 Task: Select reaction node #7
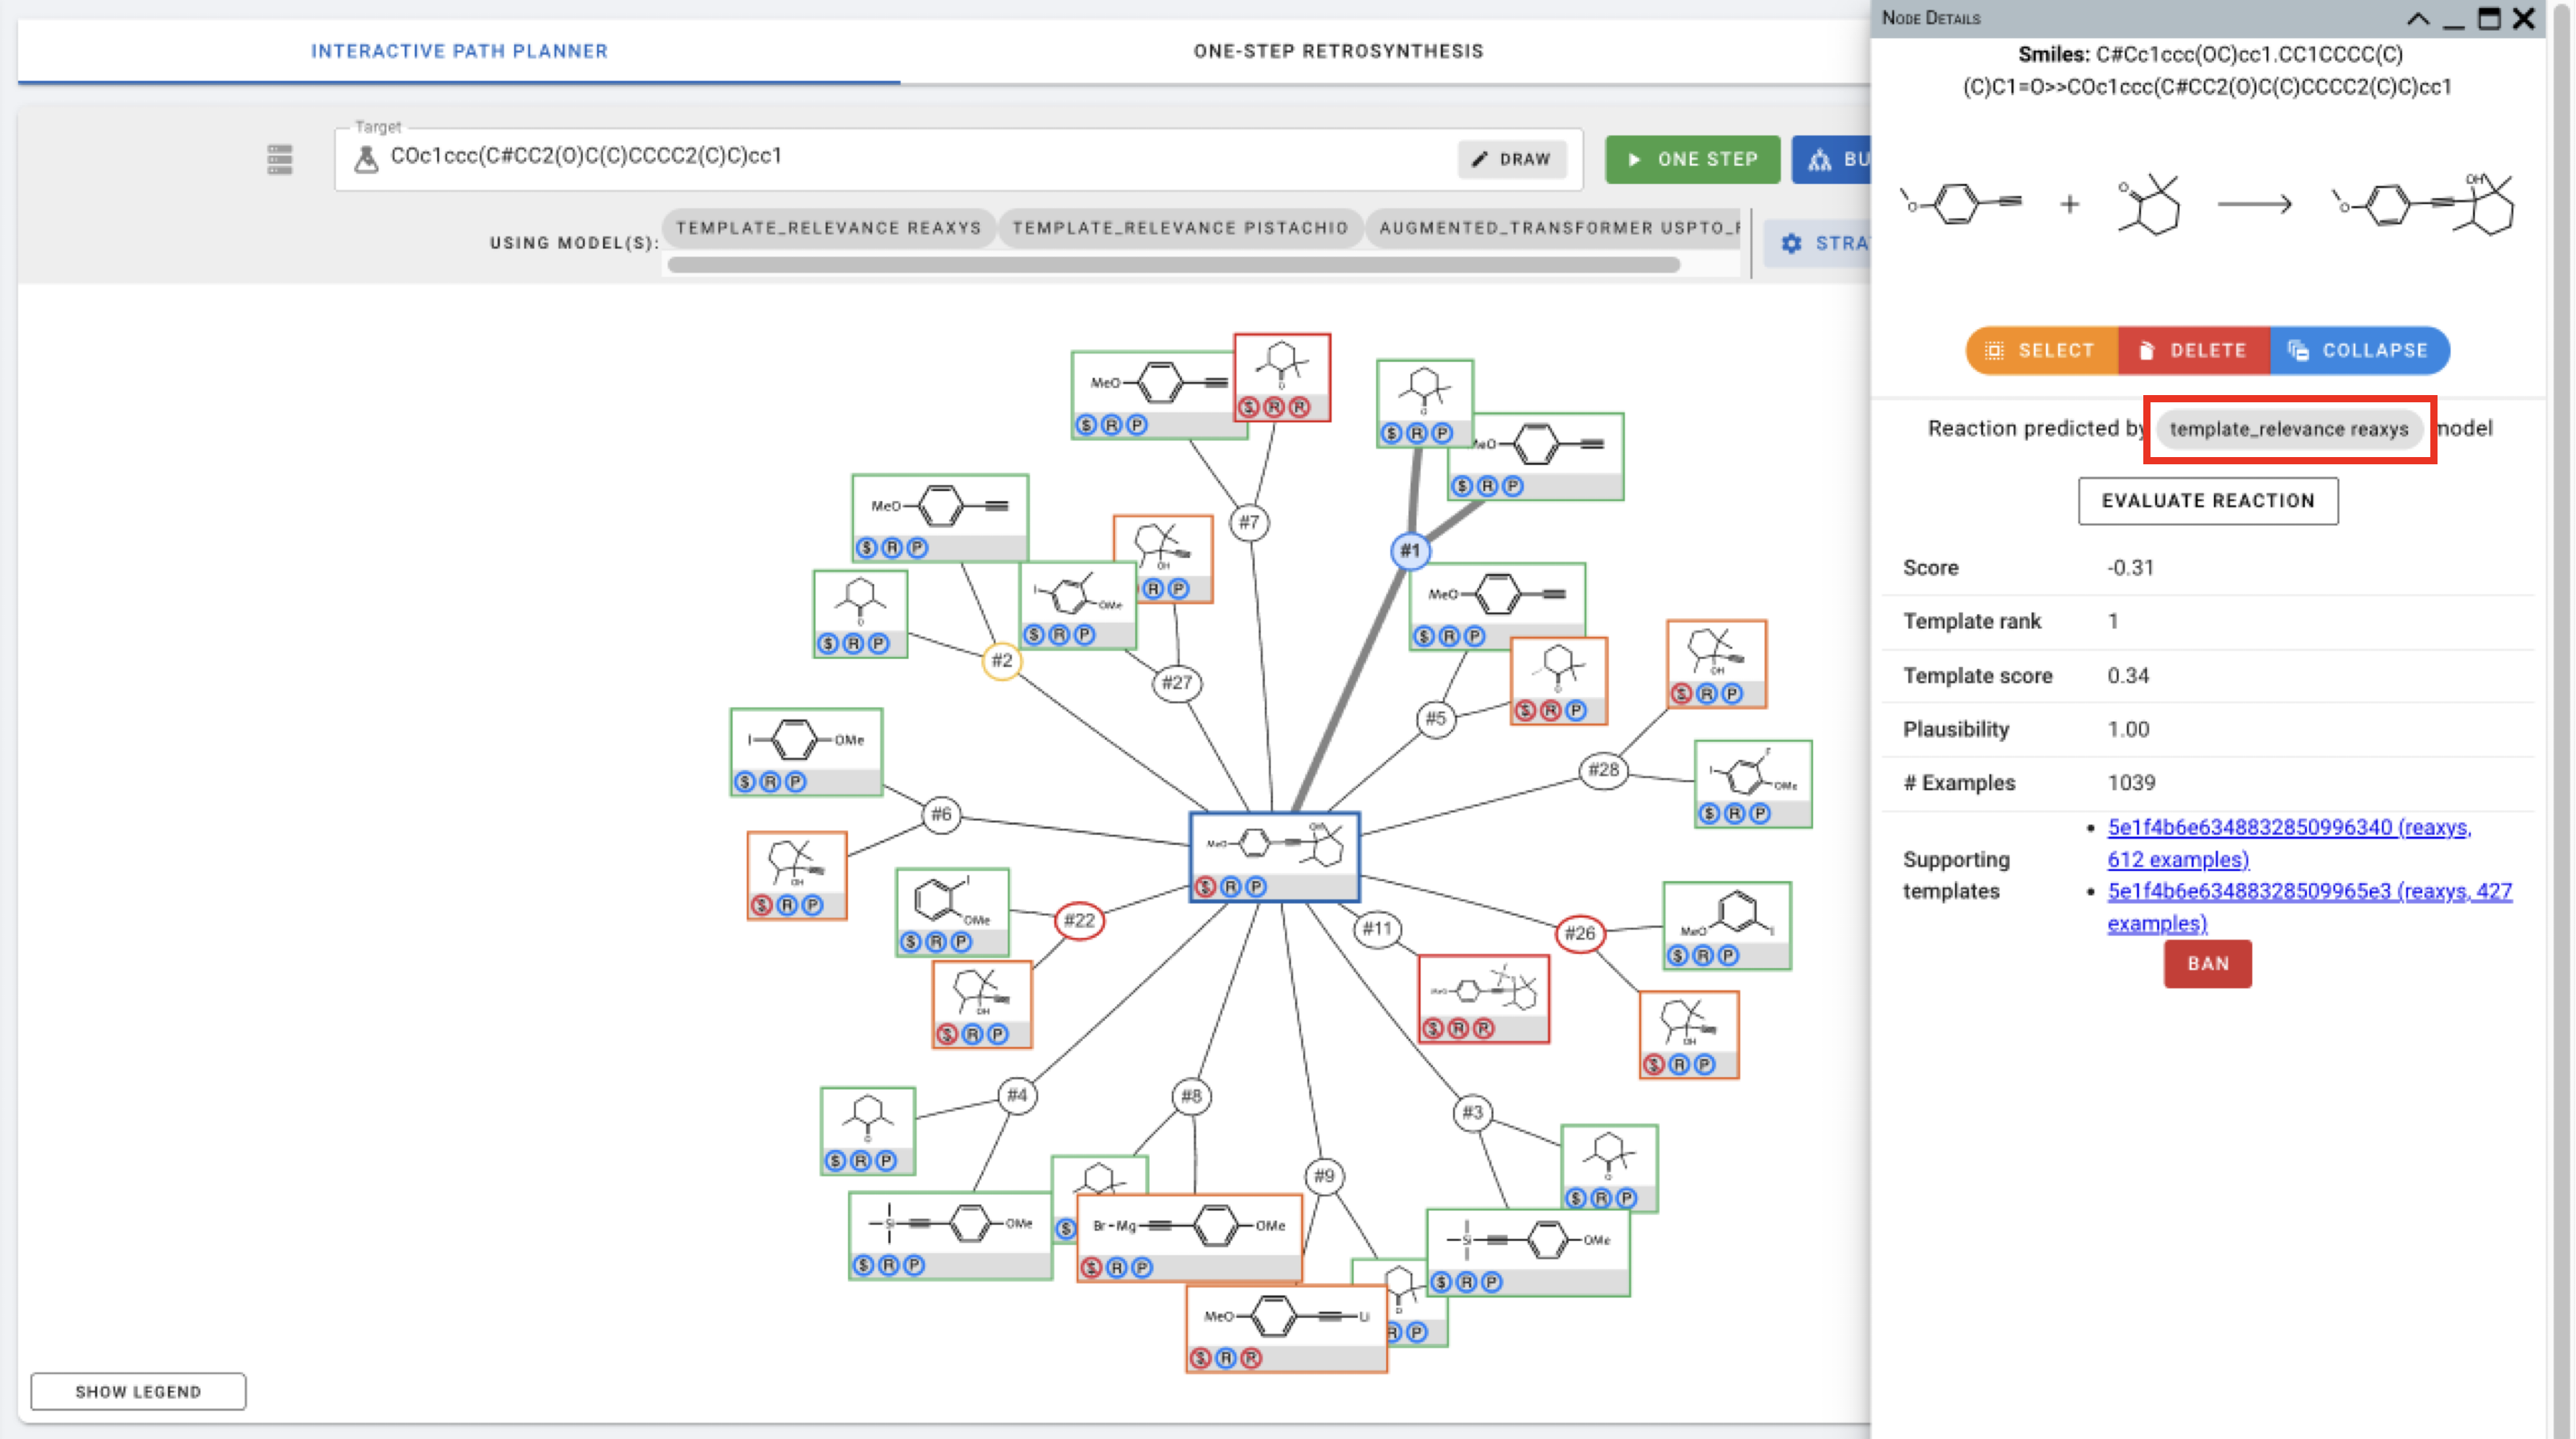(x=1248, y=522)
